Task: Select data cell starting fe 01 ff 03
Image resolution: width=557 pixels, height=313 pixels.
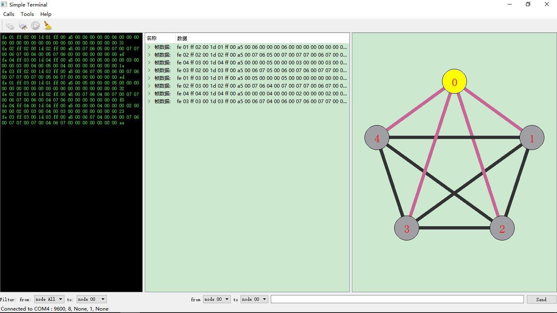Action: click(x=262, y=78)
